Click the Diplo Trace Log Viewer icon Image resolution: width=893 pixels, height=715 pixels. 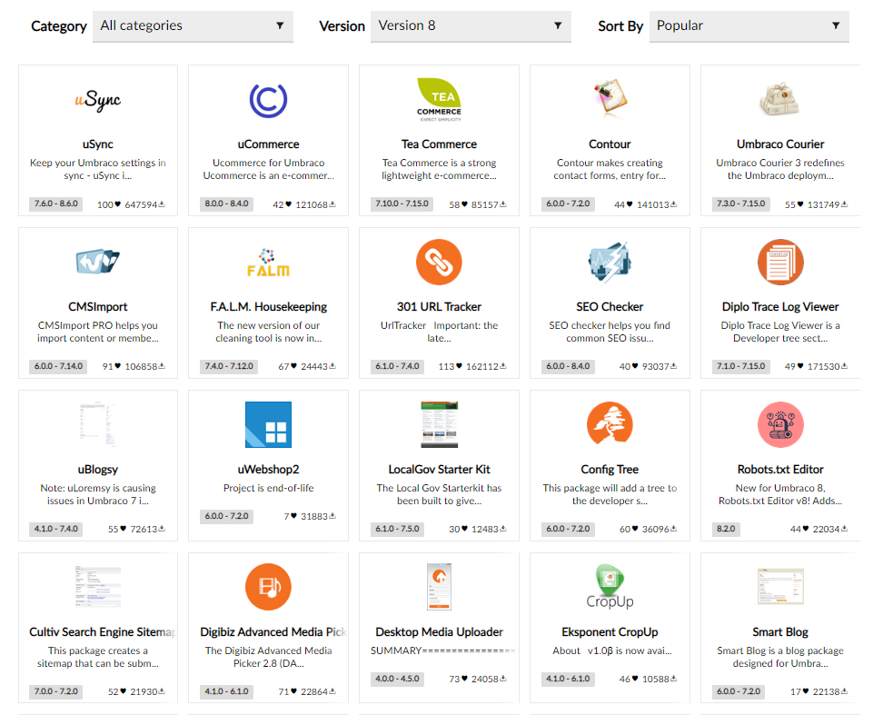pos(780,262)
